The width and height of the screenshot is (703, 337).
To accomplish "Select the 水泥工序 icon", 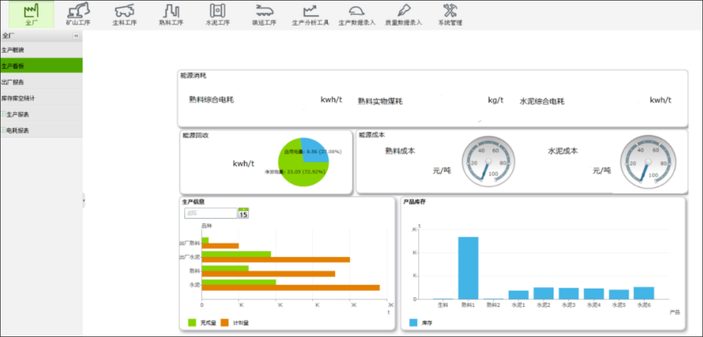I will point(217,10).
